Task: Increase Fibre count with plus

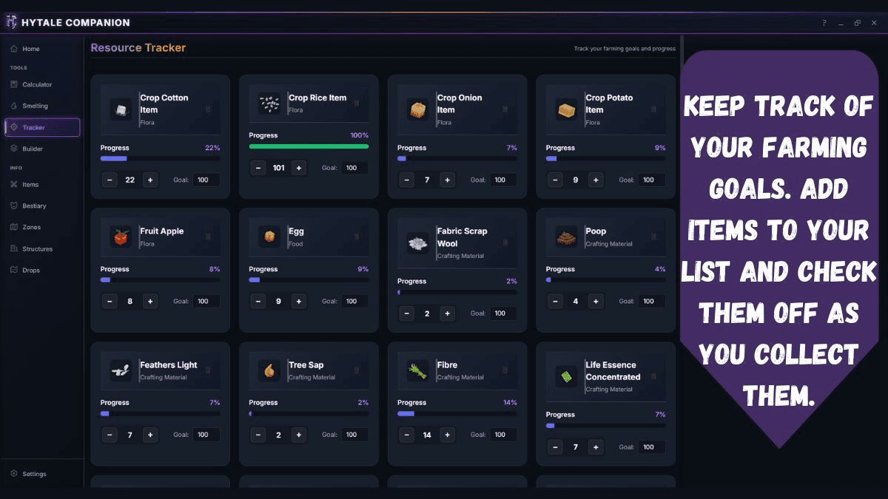Action: (447, 435)
